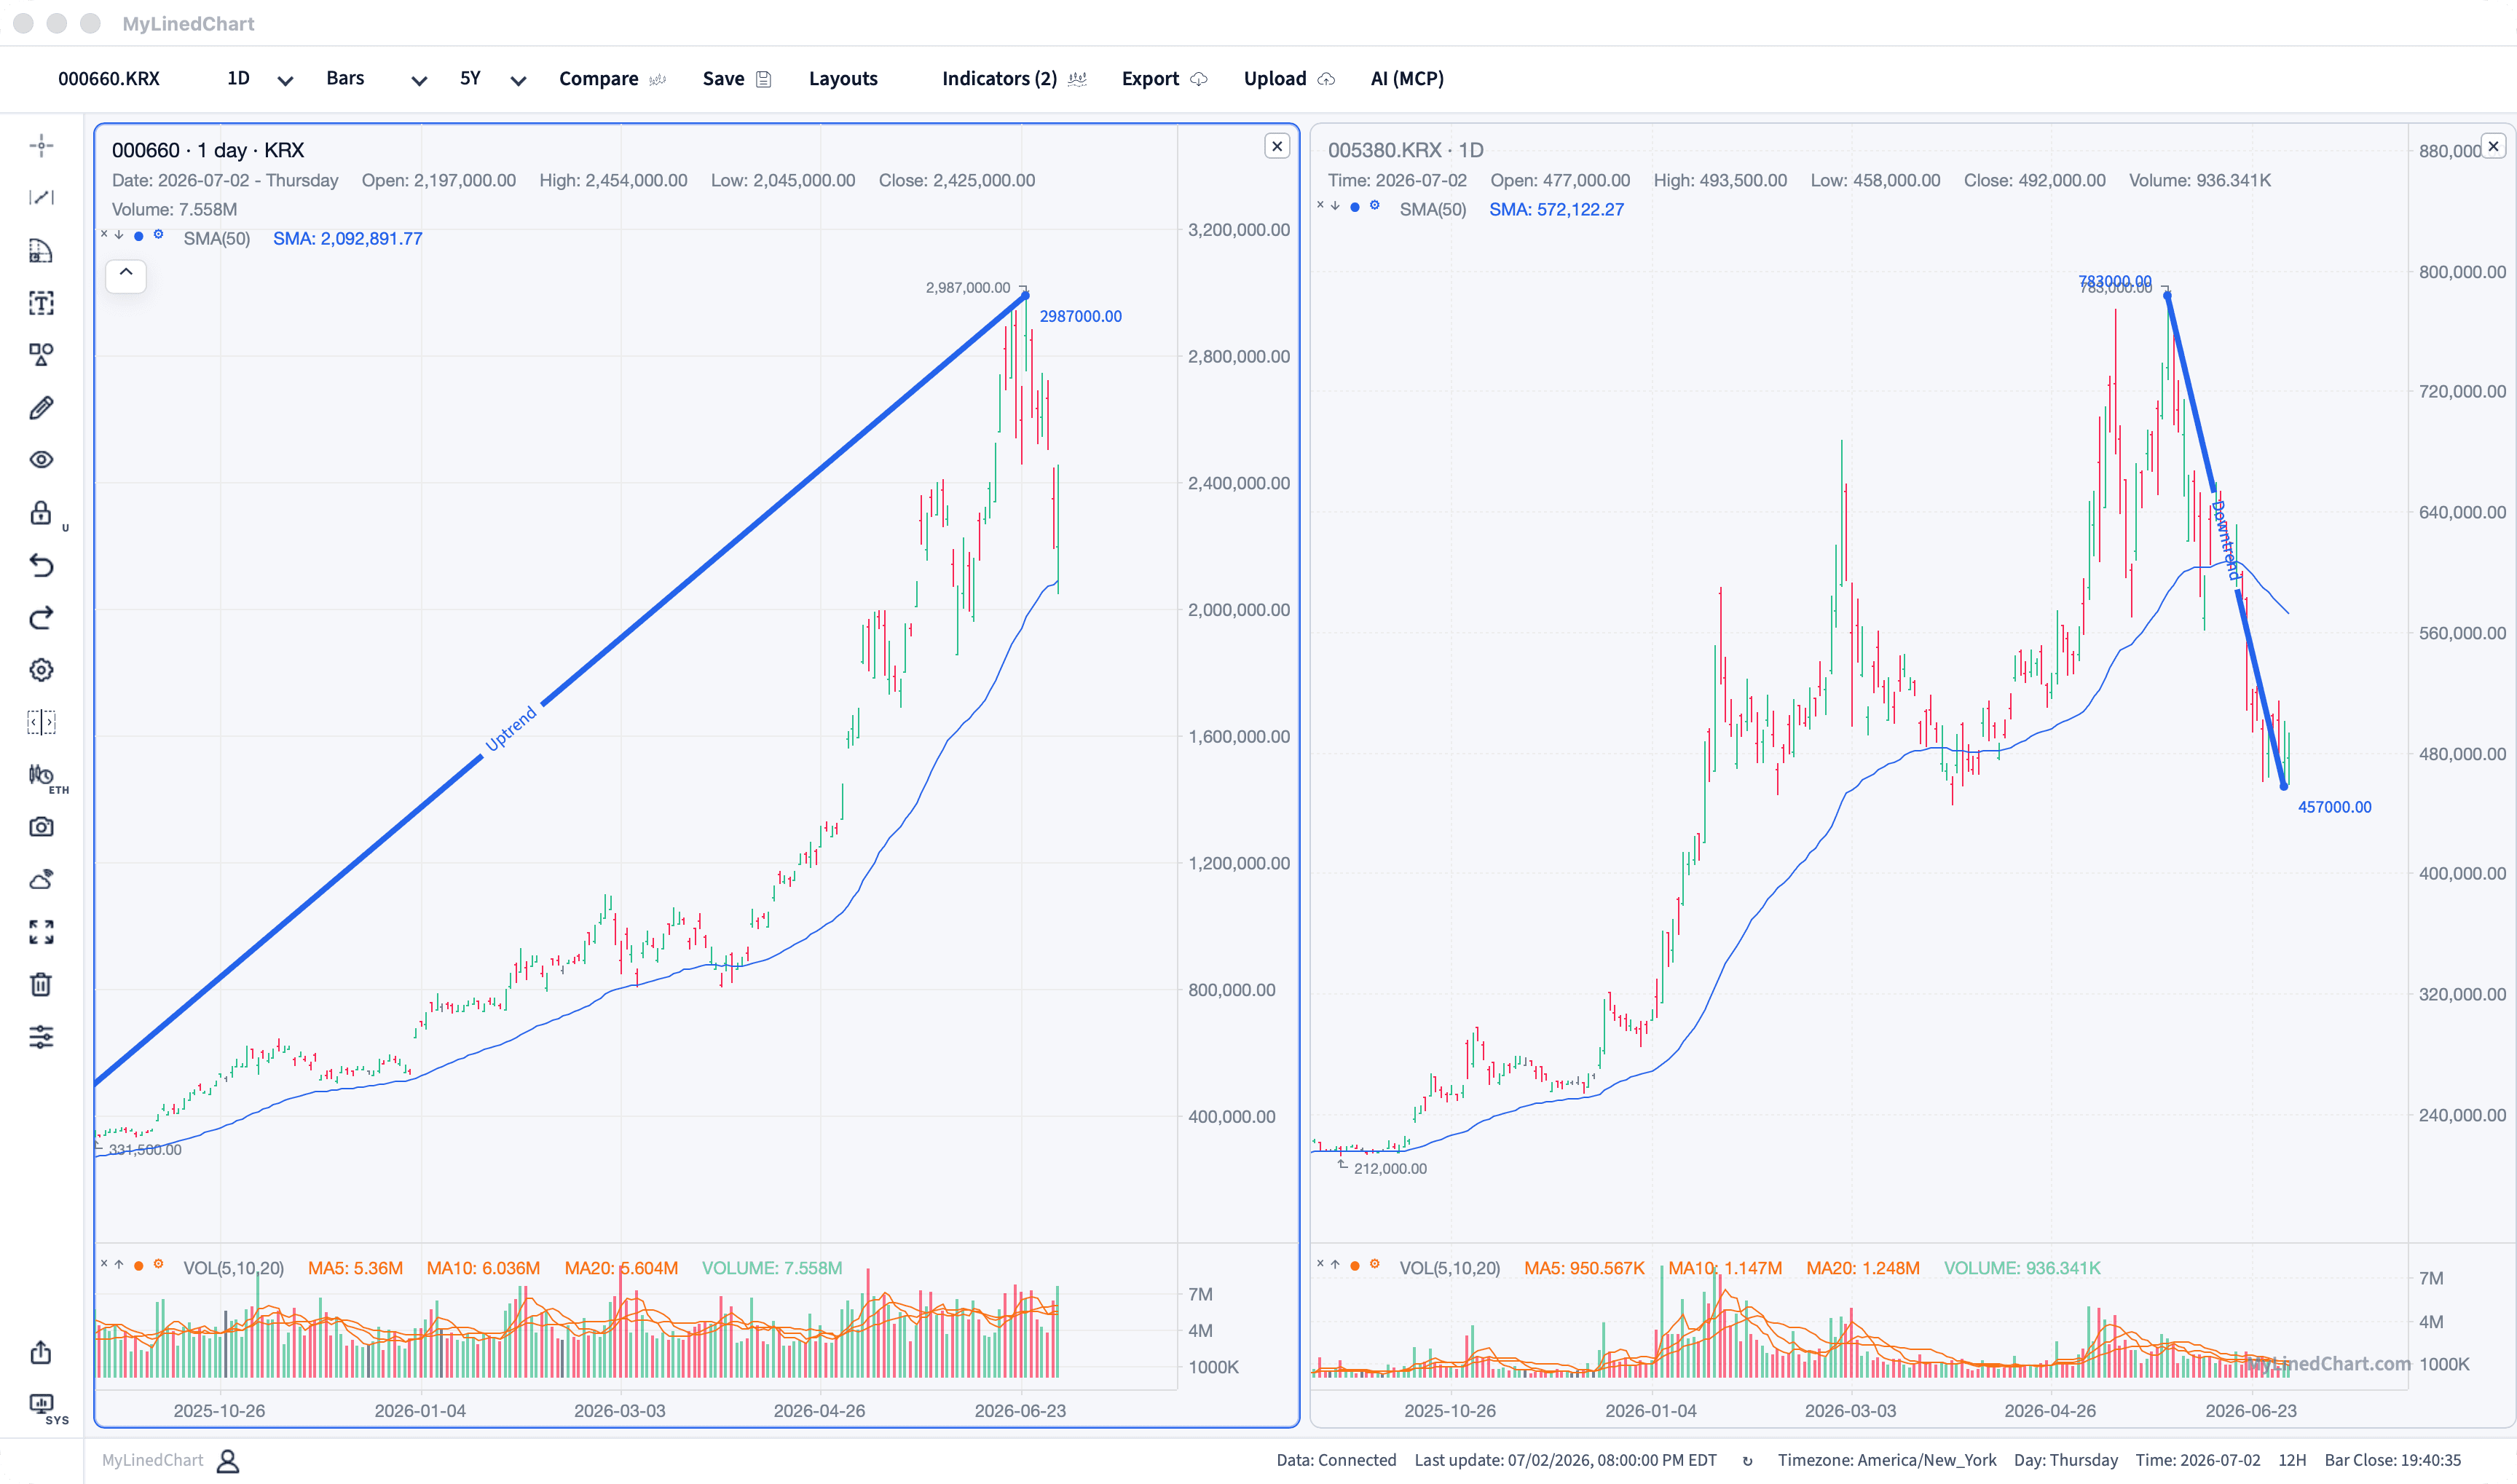Select the text annotation tool
This screenshot has height=1484, width=2517.
[x=41, y=303]
